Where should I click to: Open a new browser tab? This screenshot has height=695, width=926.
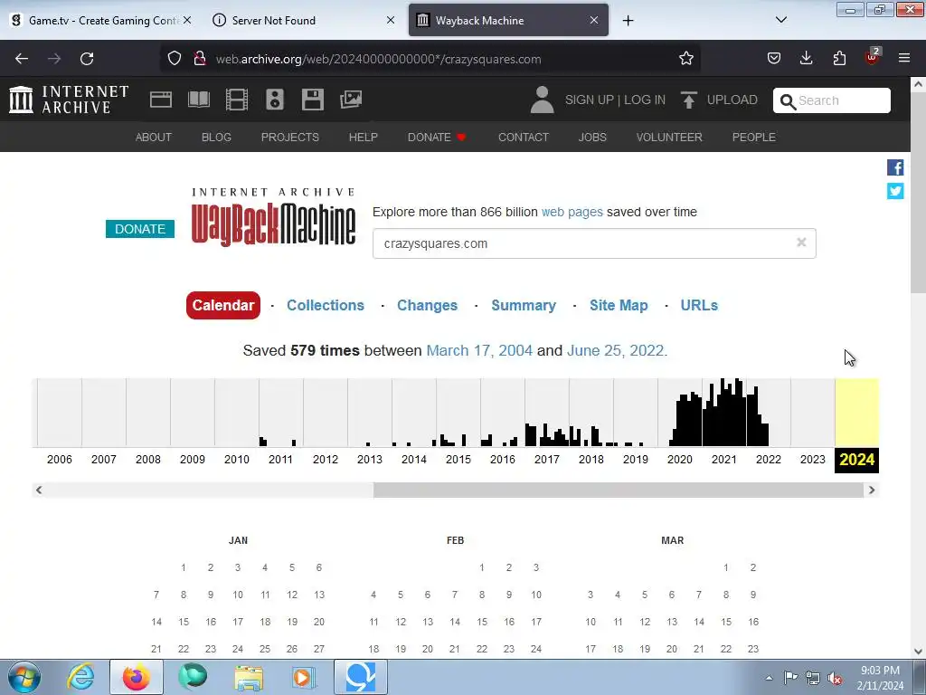click(628, 21)
